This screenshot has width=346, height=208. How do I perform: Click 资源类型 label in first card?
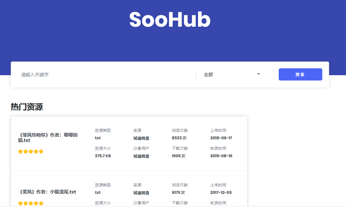point(103,131)
